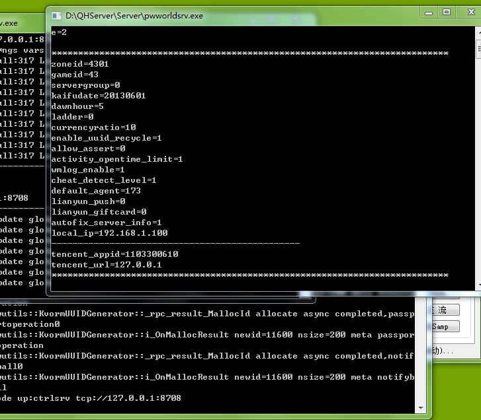Screen dimensions: 481x420
Task: Open the pwworldsrv.exe console system menu icon
Action: [x=56, y=15]
